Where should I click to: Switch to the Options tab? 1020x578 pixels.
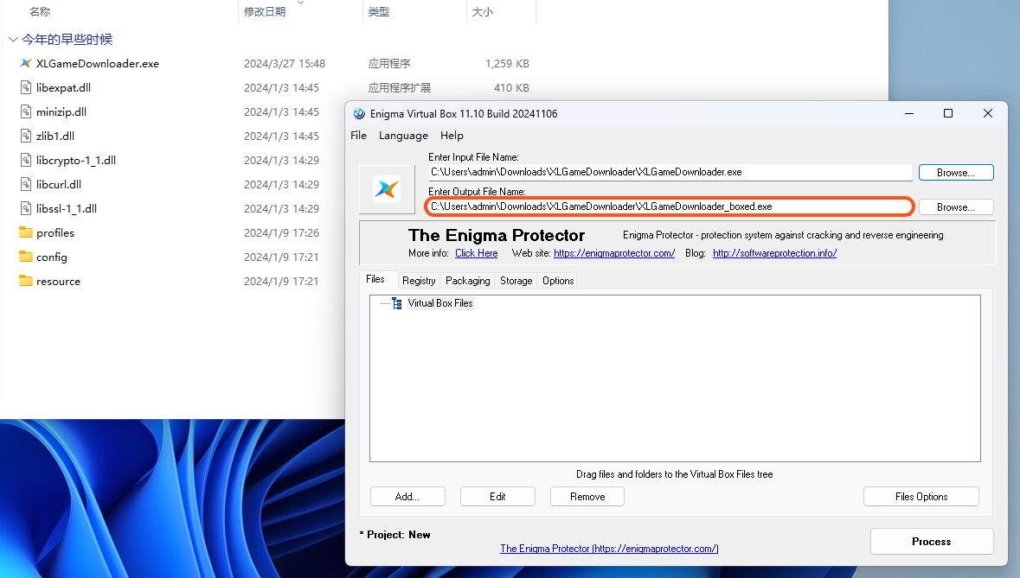[x=558, y=281]
